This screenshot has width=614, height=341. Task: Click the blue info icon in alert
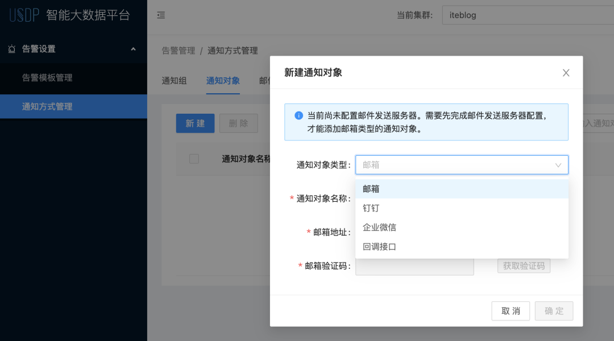coord(298,115)
